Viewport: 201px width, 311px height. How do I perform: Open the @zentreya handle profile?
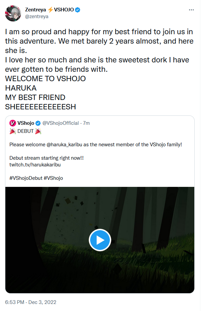(37, 16)
